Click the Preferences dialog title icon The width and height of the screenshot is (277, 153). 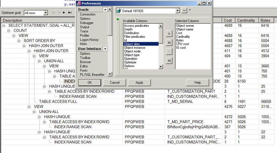(x=79, y=3)
